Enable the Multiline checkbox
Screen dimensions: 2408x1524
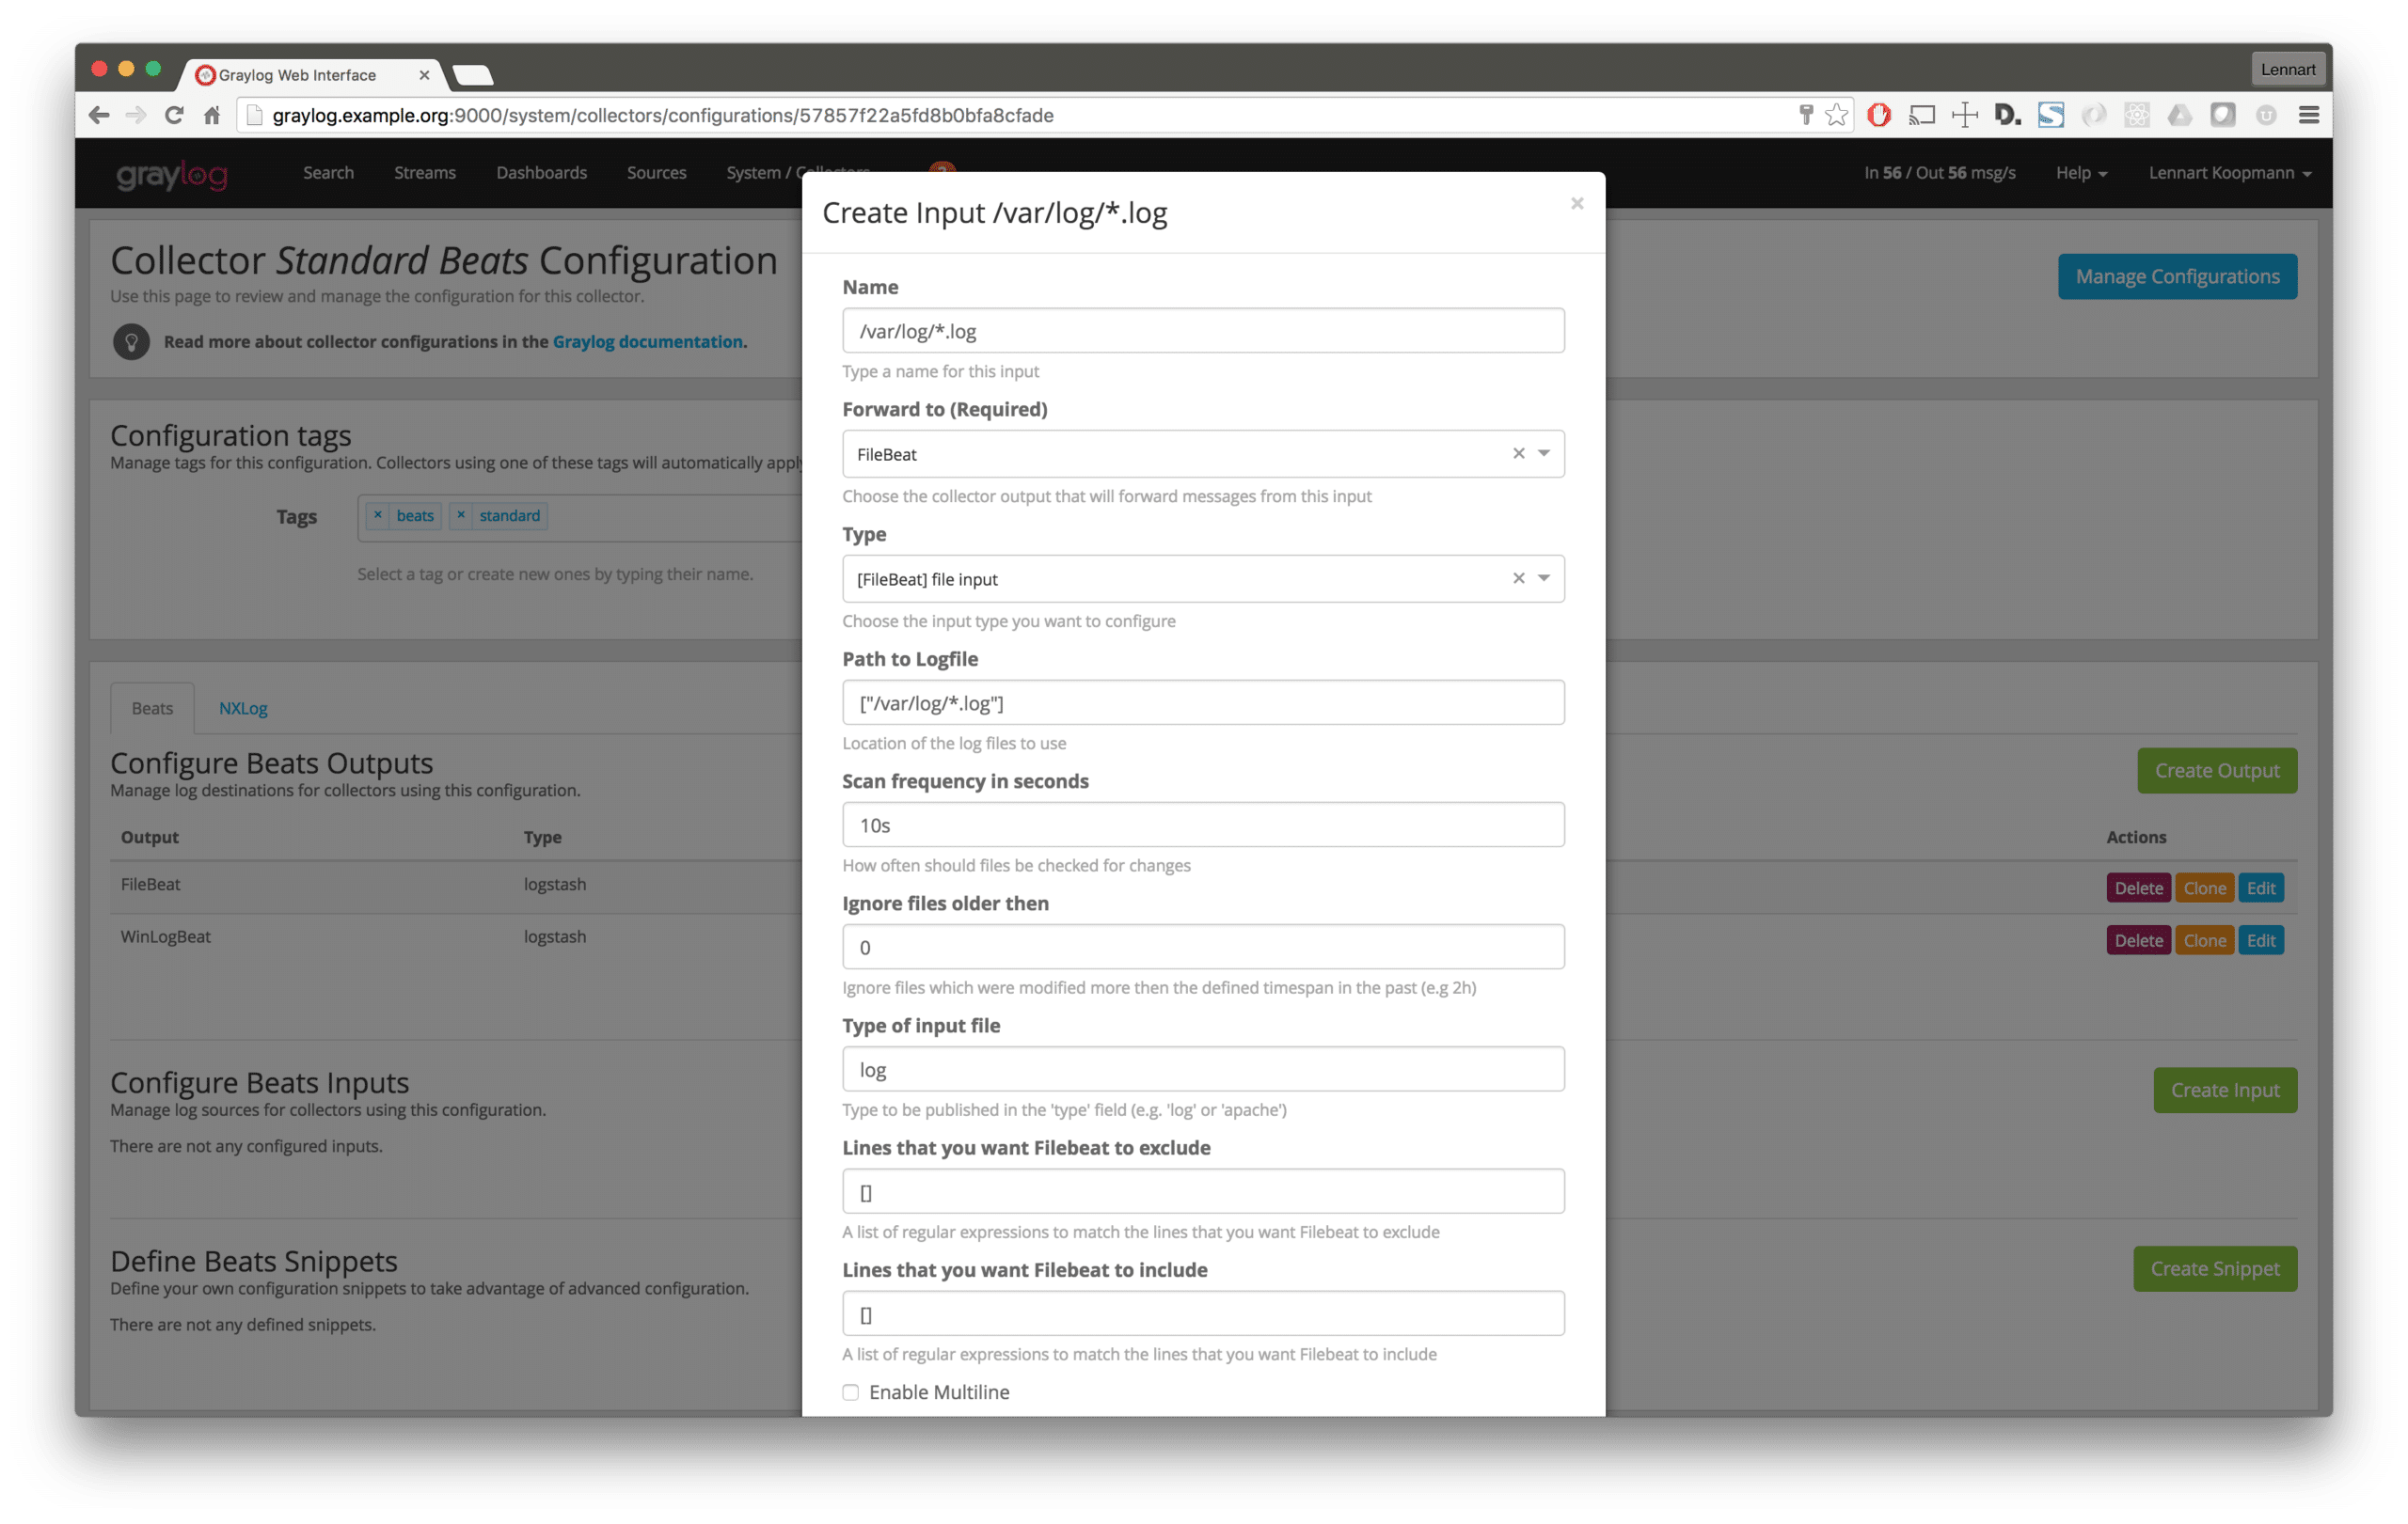[x=850, y=1392]
